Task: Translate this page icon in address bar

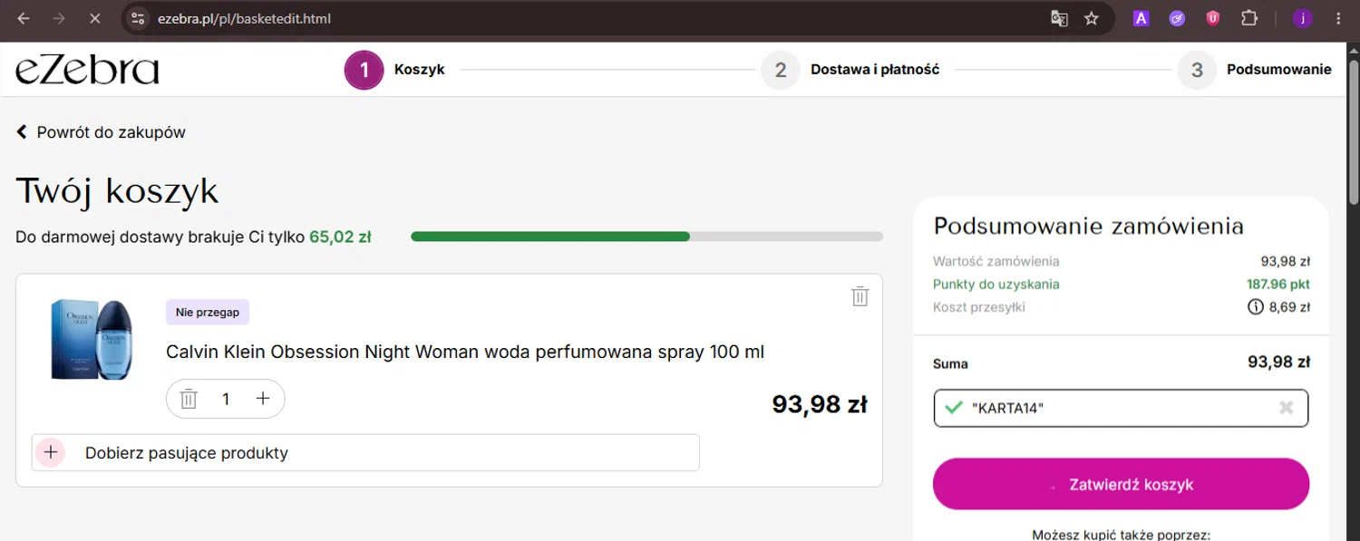Action: click(1059, 18)
